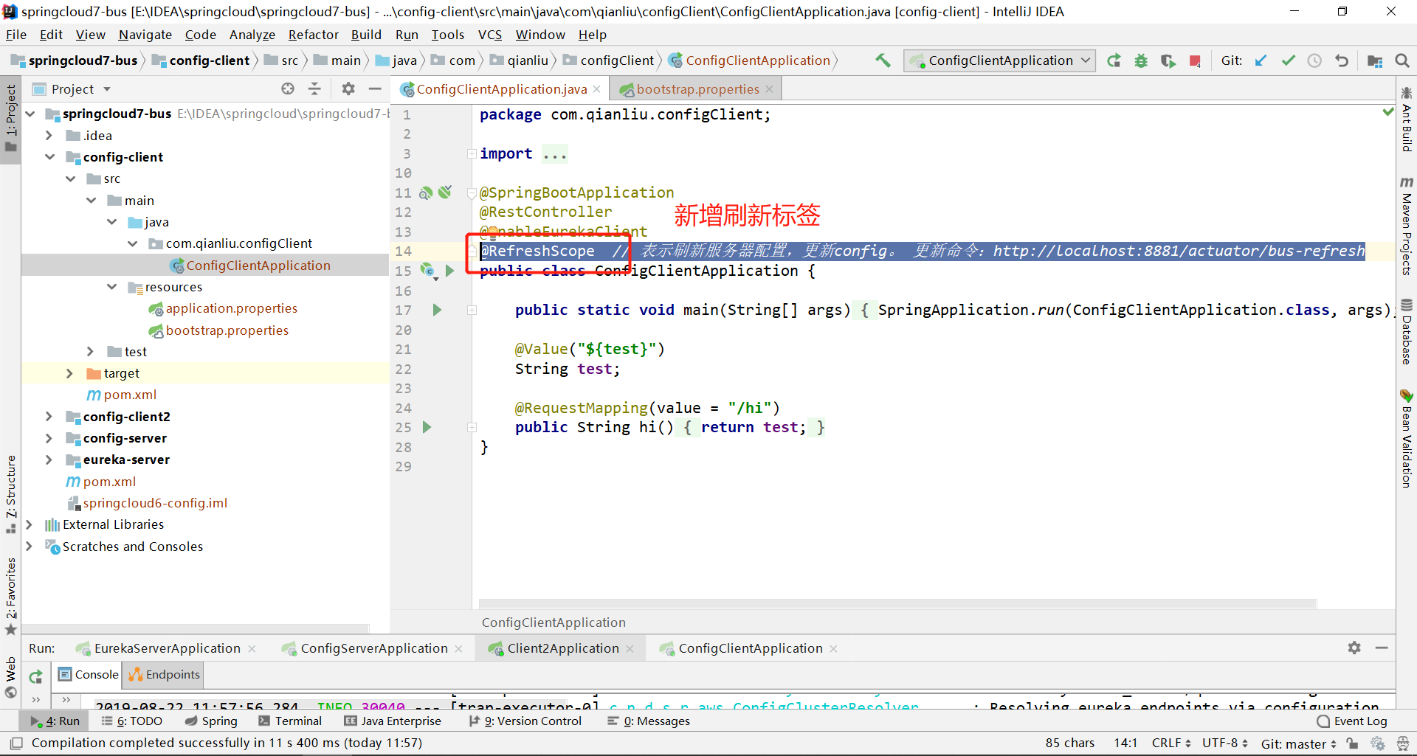Toggle the Bean Validation side panel
This screenshot has width=1417, height=756.
tap(1407, 438)
